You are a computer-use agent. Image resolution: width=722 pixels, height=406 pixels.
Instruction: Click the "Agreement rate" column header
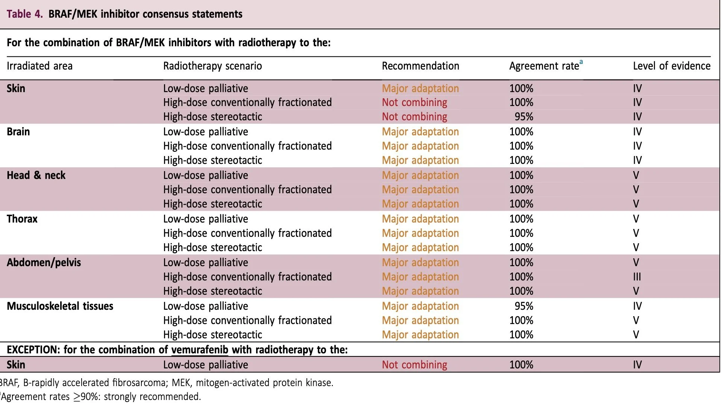[x=544, y=66]
